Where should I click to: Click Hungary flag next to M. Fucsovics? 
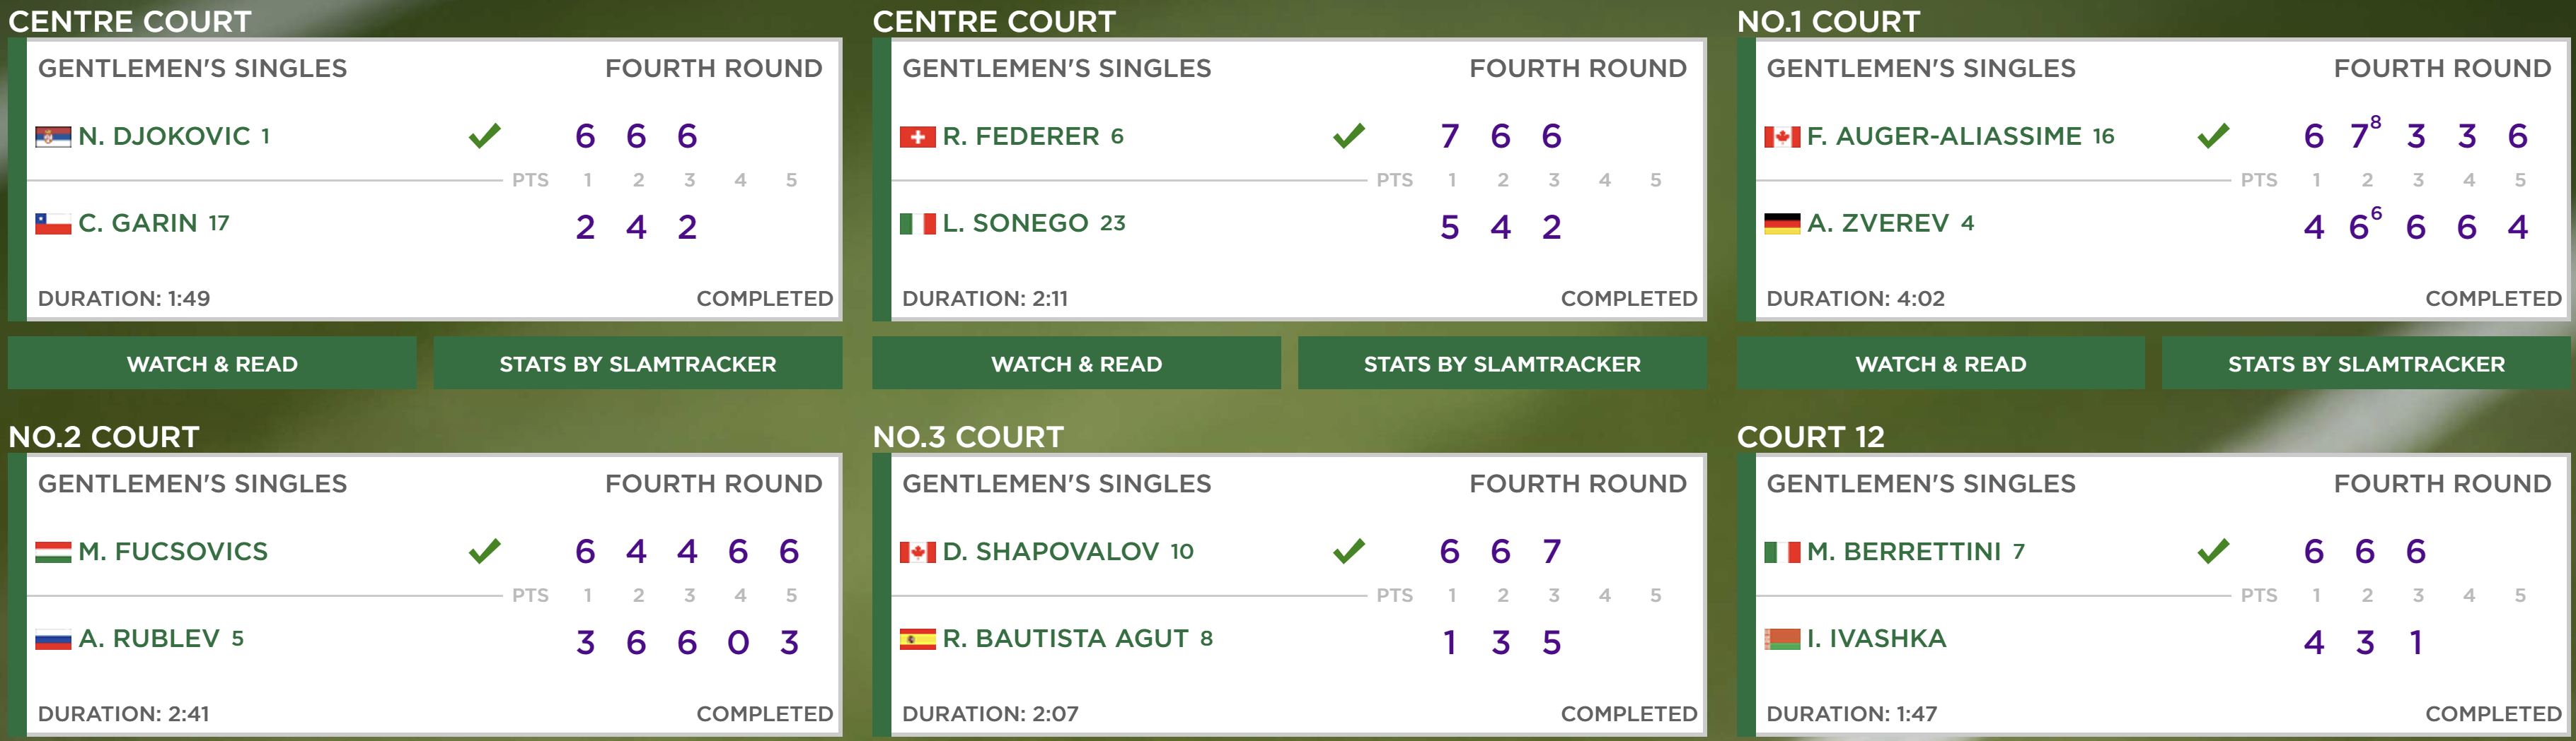(x=53, y=552)
